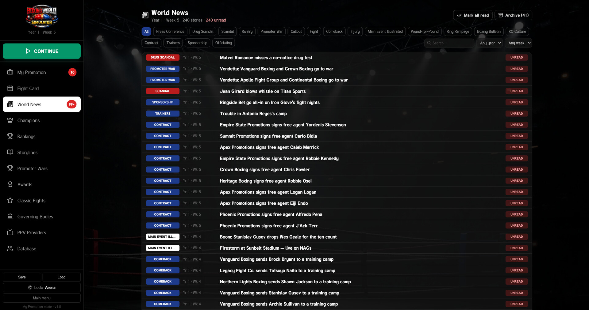Open the Any week dropdown

coord(519,43)
